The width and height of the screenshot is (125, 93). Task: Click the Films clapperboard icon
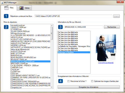6,8
